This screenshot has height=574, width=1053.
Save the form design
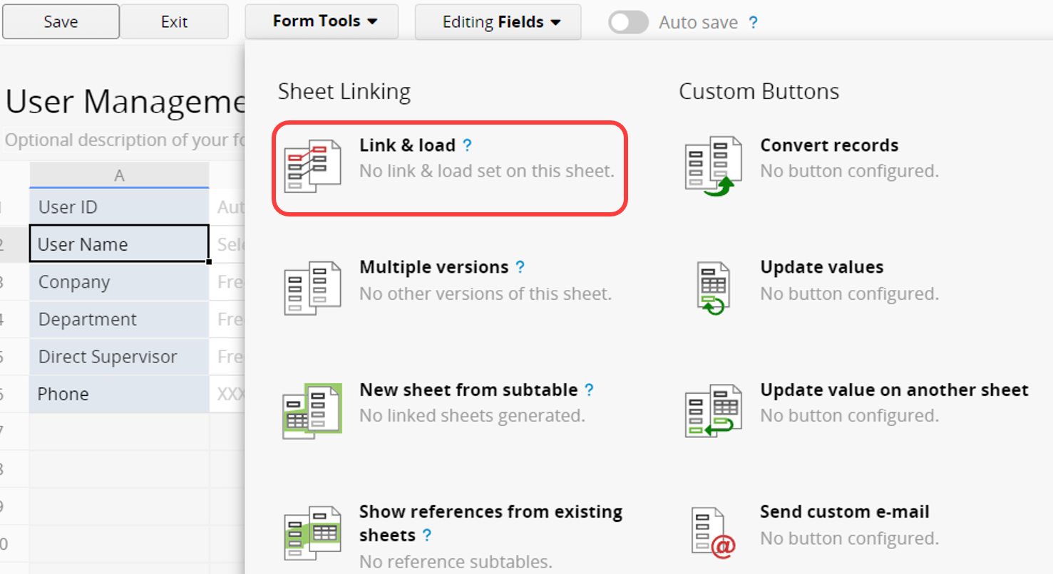(x=61, y=21)
